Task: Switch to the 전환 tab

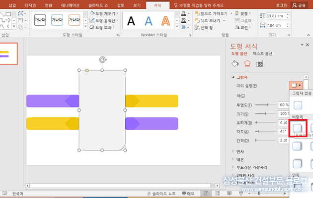Action: pos(48,5)
